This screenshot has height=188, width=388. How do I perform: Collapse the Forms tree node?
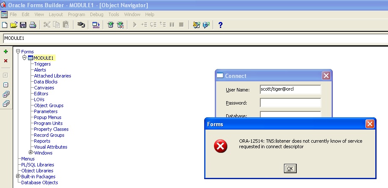(x=18, y=52)
